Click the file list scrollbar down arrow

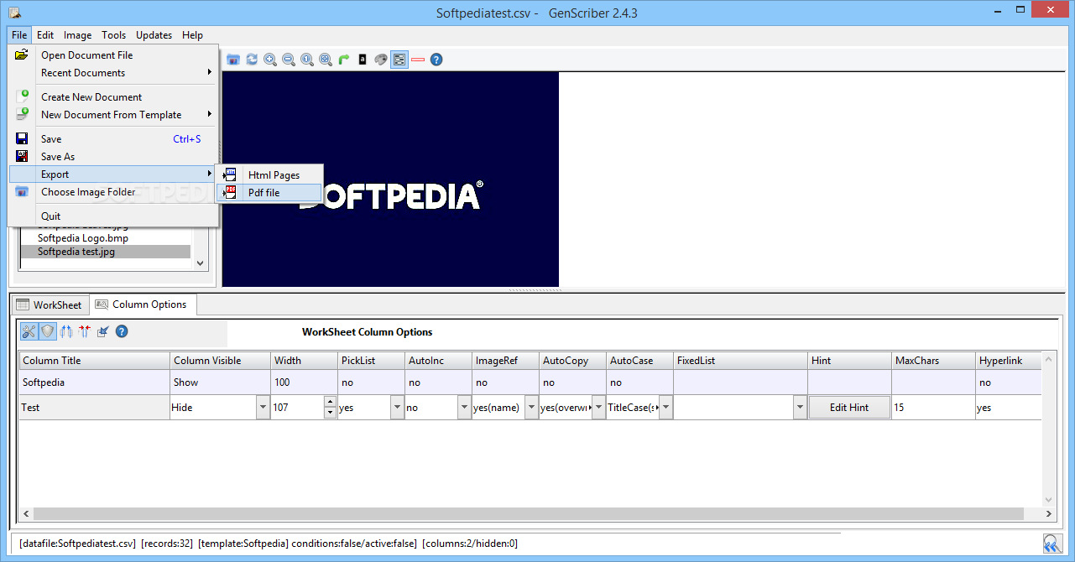click(200, 263)
